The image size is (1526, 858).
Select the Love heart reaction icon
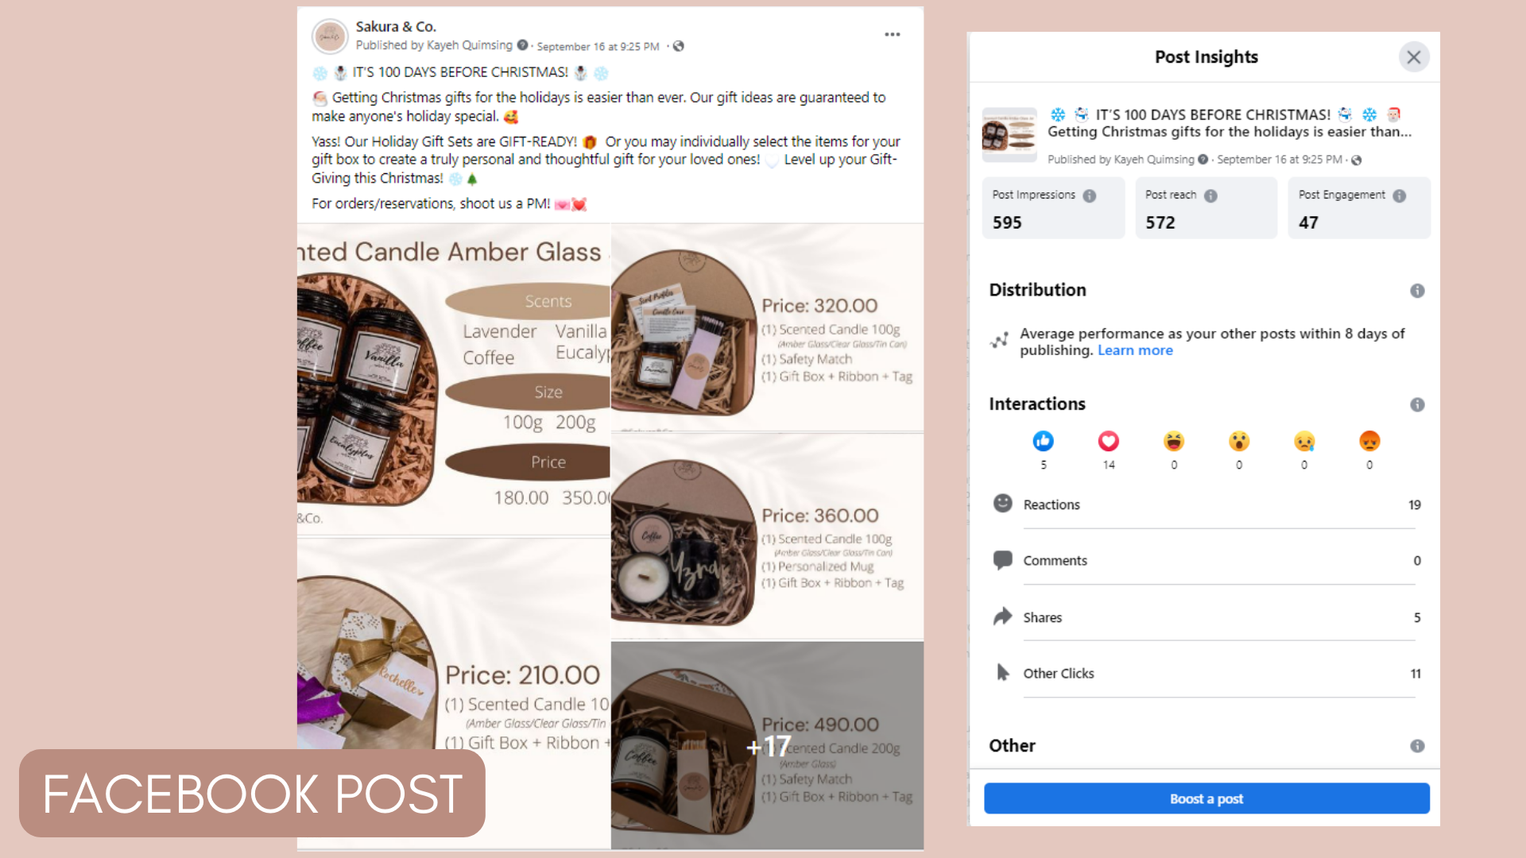pyautogui.click(x=1108, y=441)
